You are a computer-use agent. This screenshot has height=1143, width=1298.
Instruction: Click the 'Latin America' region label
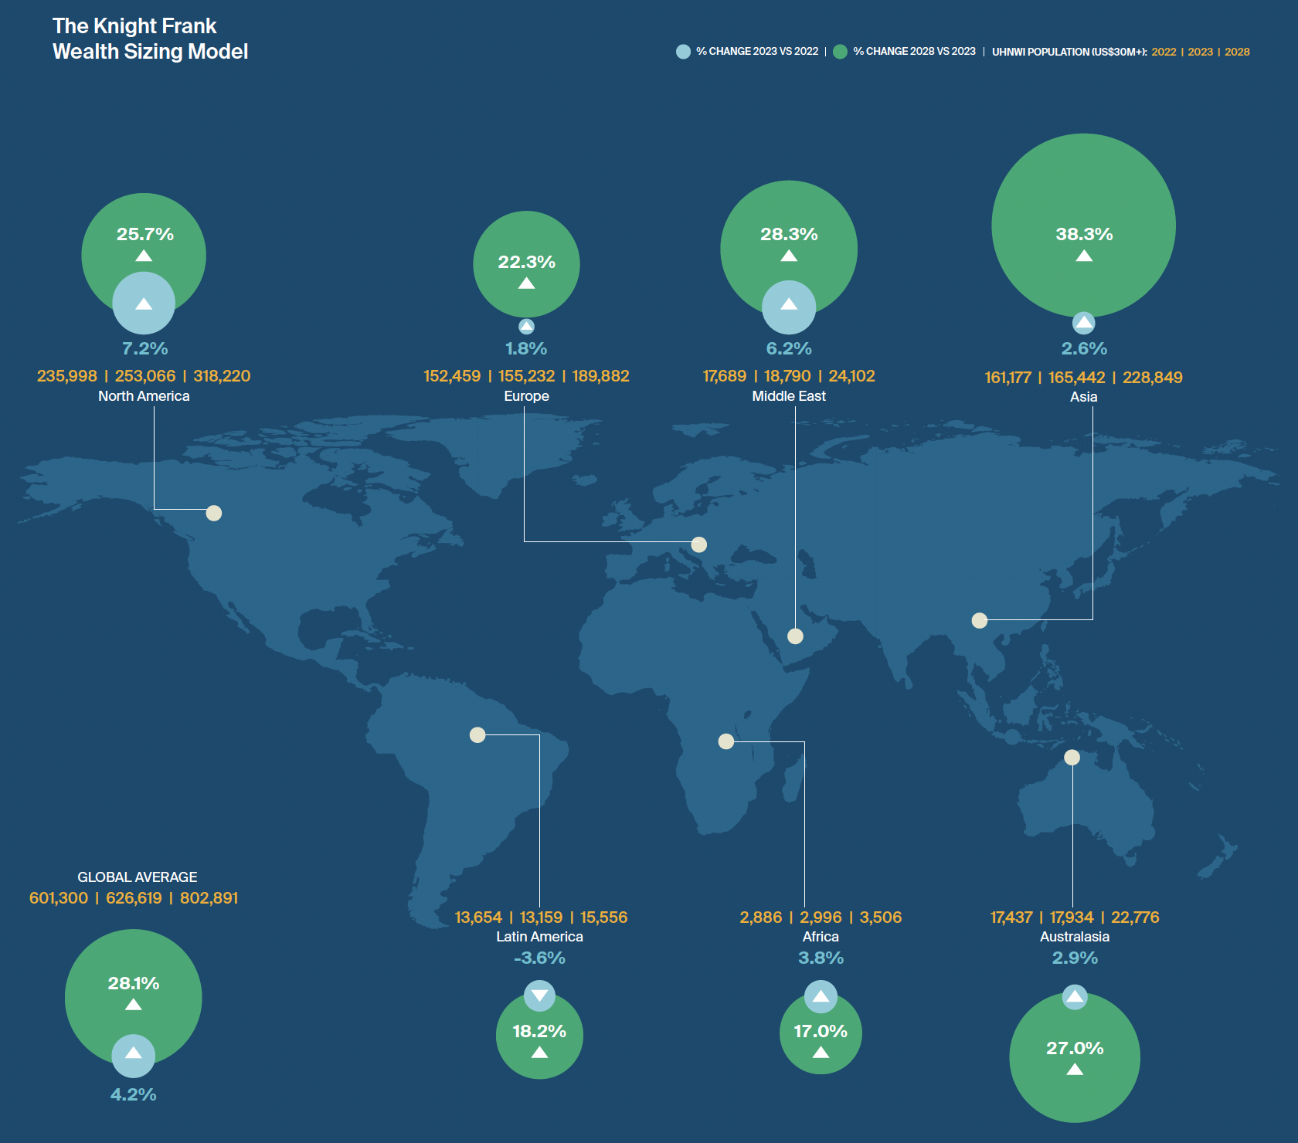(539, 937)
